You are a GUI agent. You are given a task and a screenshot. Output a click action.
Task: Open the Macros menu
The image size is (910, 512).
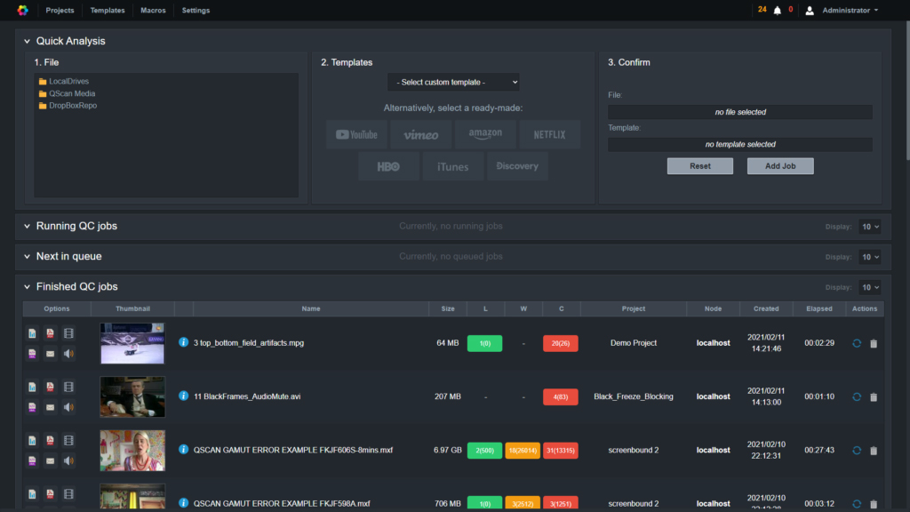(x=153, y=11)
